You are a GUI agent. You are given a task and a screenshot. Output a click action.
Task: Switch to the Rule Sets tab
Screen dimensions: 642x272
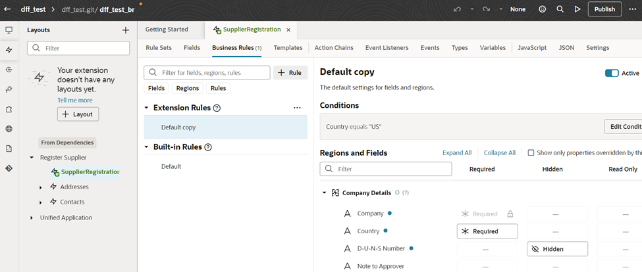[159, 48]
